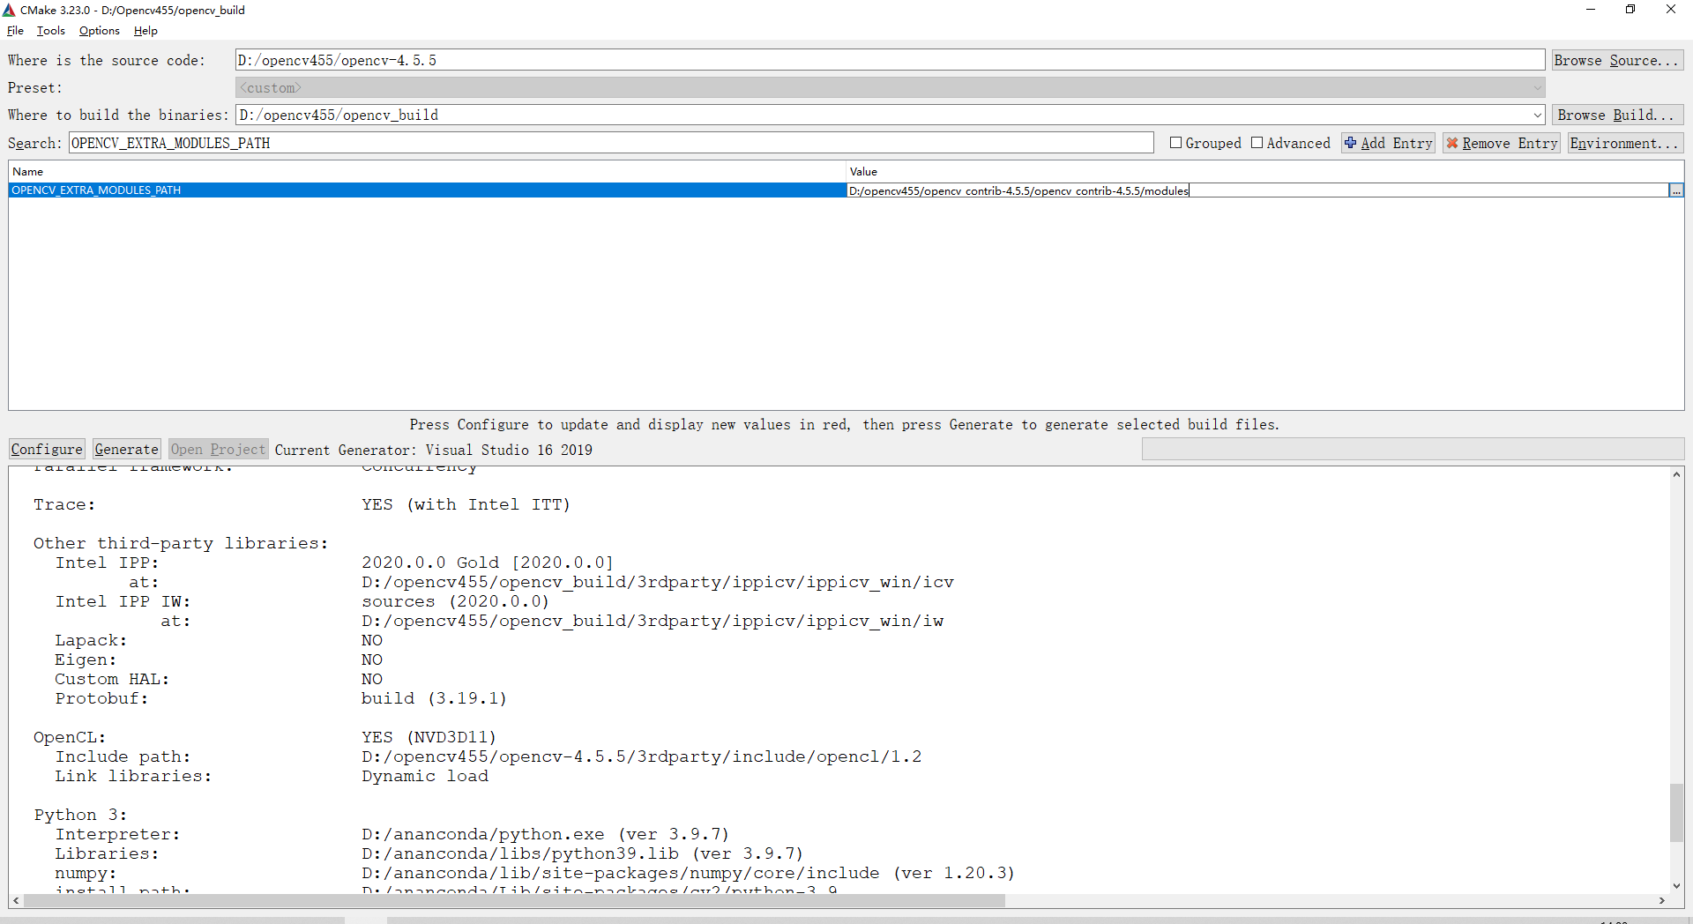Click 'build (3.19.1)' Protobuf value

pos(435,698)
